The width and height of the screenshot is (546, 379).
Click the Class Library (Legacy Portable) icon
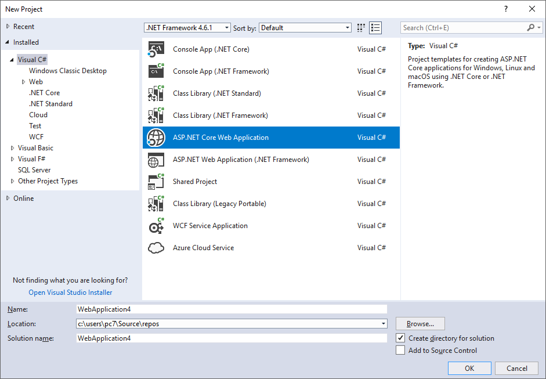(156, 204)
